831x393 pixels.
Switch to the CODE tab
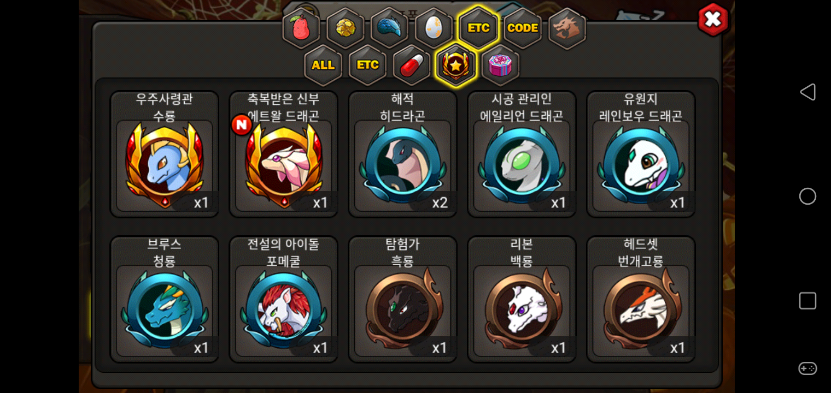[523, 28]
